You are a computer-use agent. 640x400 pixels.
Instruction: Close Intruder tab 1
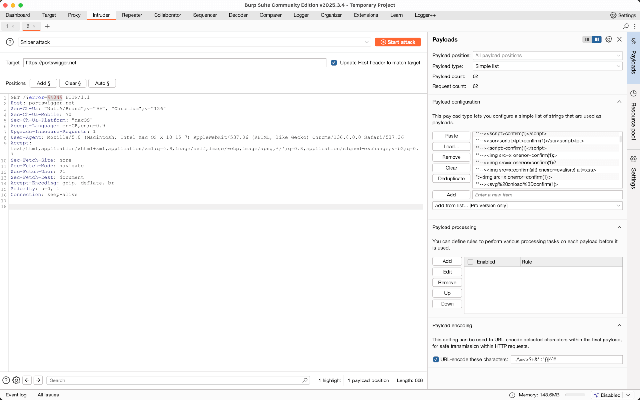(13, 26)
